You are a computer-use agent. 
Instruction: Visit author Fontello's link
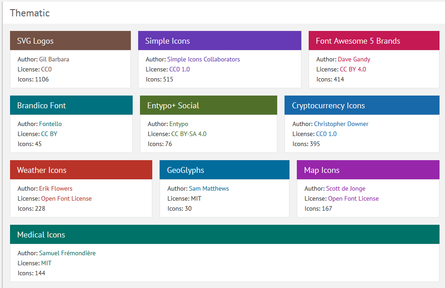[x=51, y=124]
